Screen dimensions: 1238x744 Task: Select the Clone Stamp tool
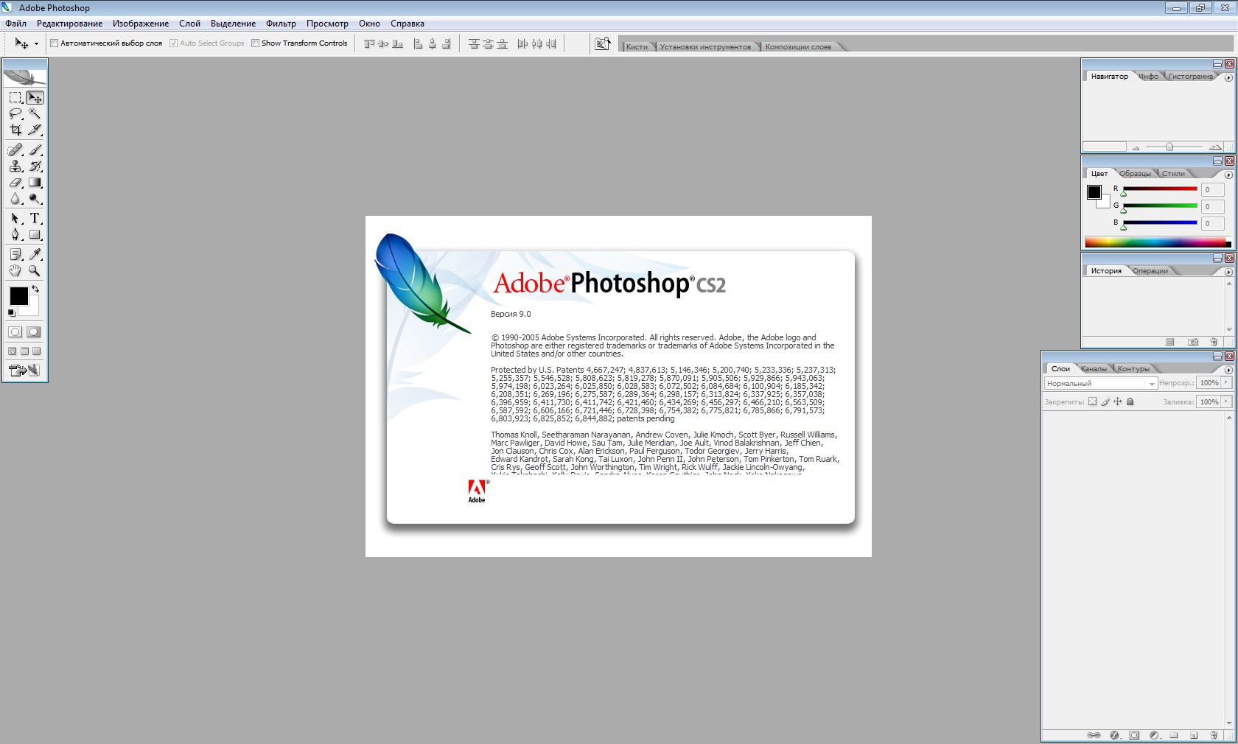click(x=15, y=166)
